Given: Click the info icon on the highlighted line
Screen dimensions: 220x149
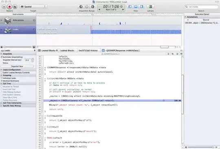Looking at the screenshot, I should [x=164, y=101].
